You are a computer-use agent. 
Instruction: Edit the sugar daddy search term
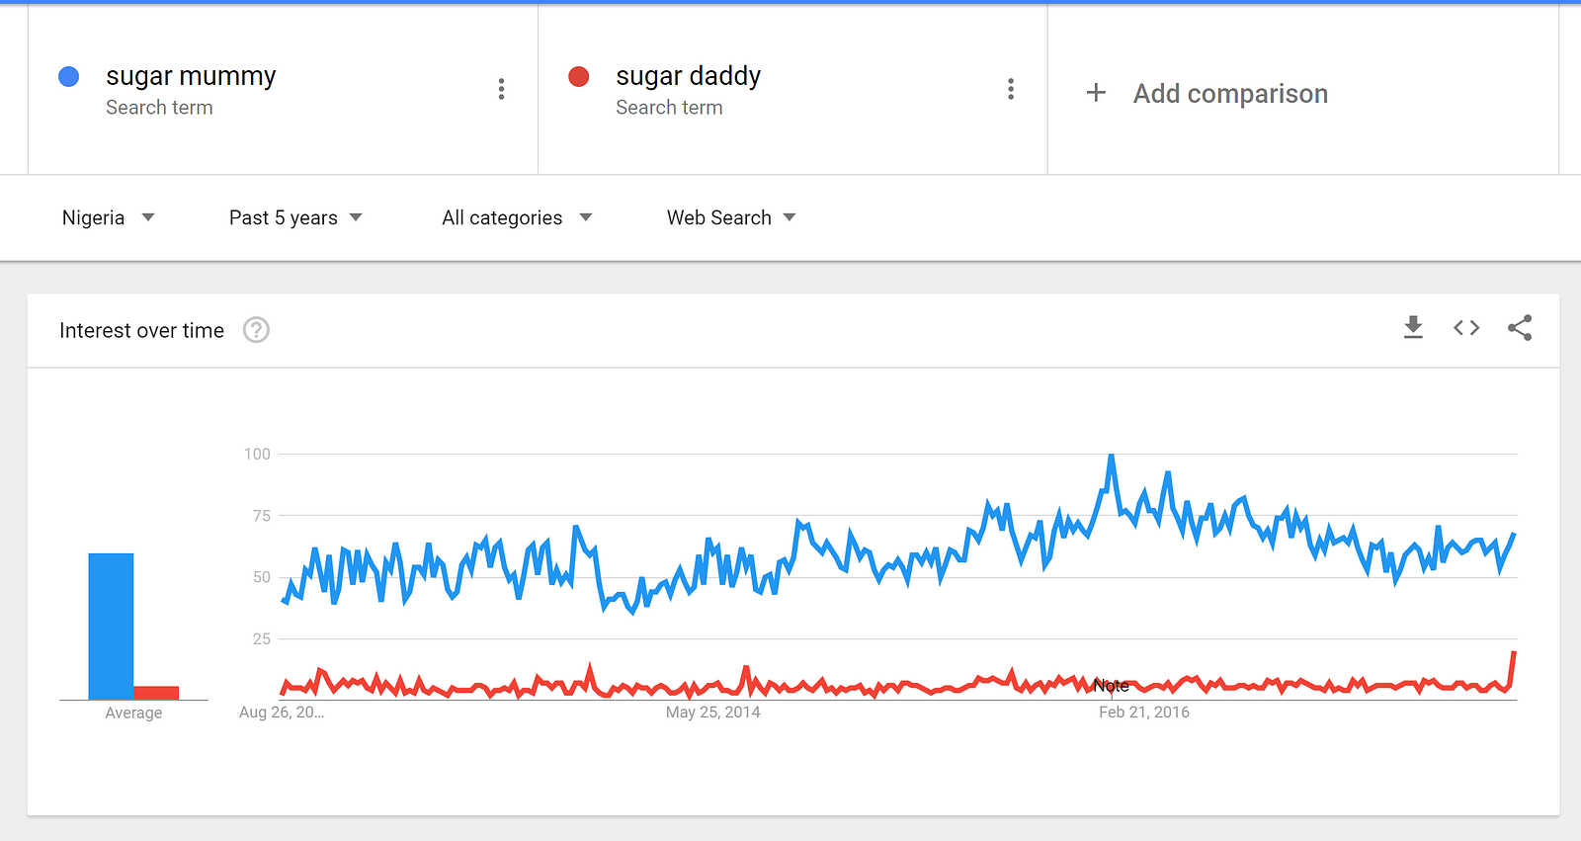point(688,76)
